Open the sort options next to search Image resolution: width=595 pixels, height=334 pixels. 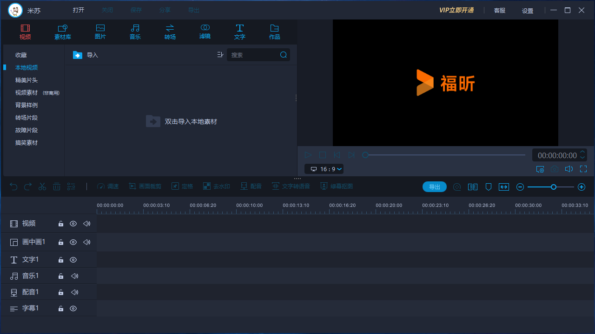pos(220,54)
